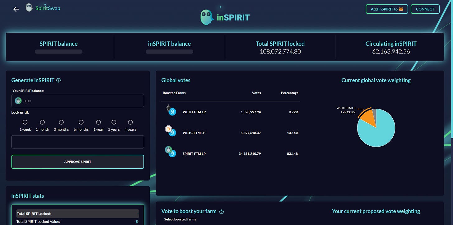Click the SPIRIT token icon in balance field
This screenshot has height=225, width=453.
(x=18, y=101)
